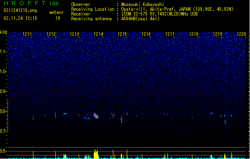
Task: Click the 1.0 kHz frequency axis label
Action: [4, 72]
